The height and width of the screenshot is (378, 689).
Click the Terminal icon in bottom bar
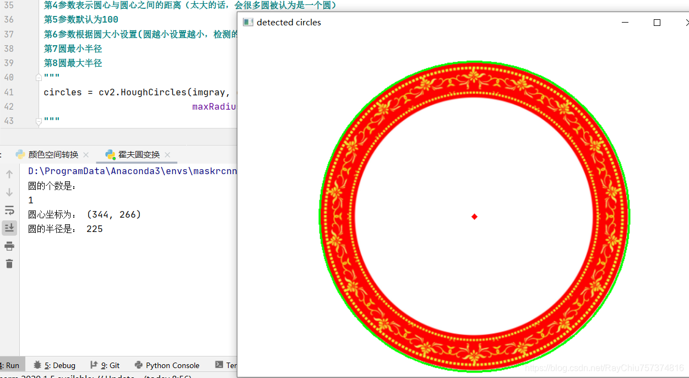point(219,365)
